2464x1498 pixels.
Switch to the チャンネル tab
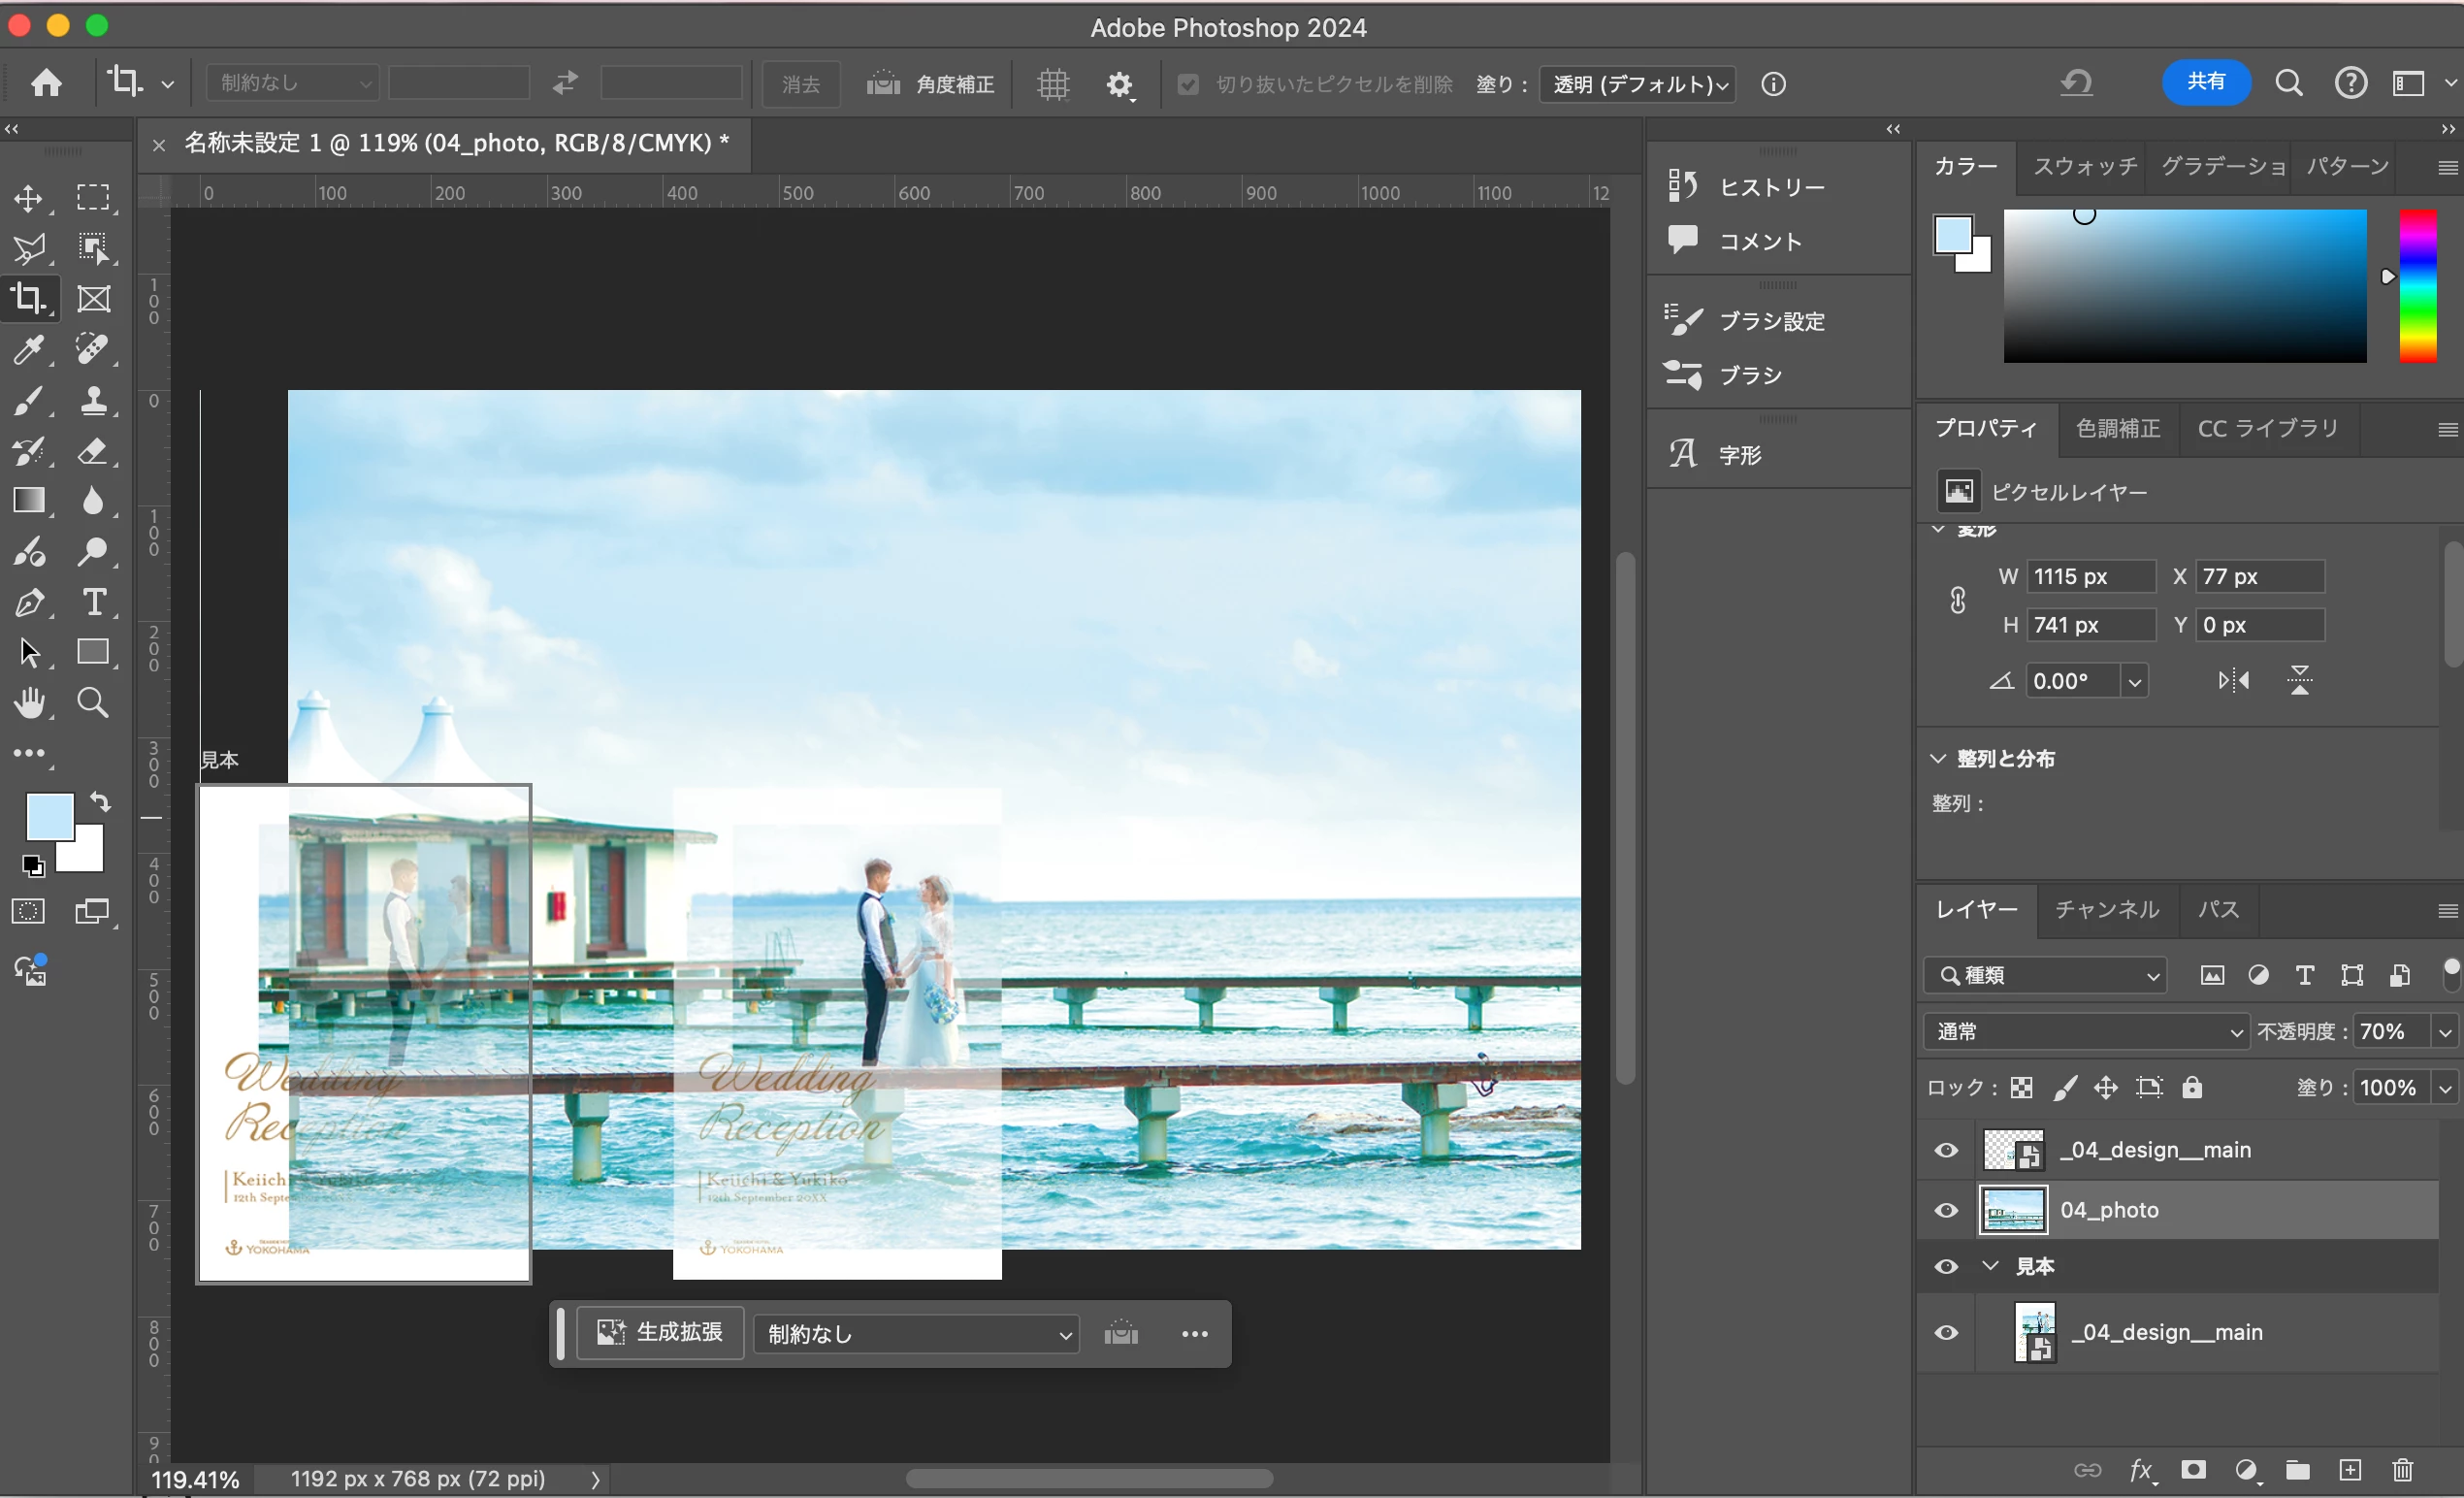click(2106, 909)
